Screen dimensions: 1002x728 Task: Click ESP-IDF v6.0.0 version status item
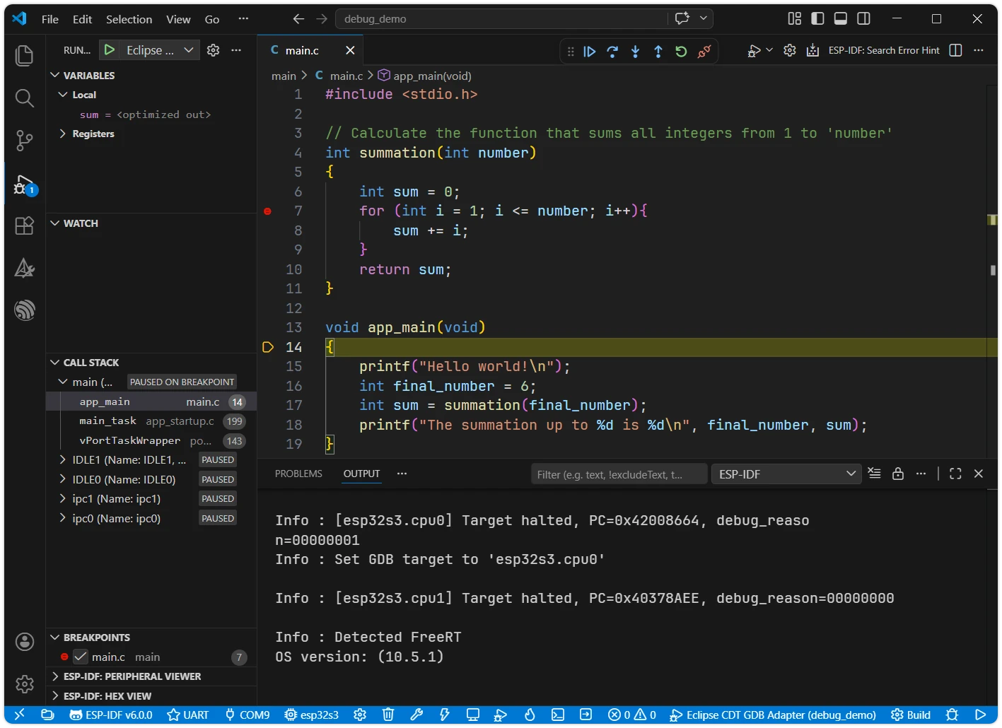tap(111, 715)
